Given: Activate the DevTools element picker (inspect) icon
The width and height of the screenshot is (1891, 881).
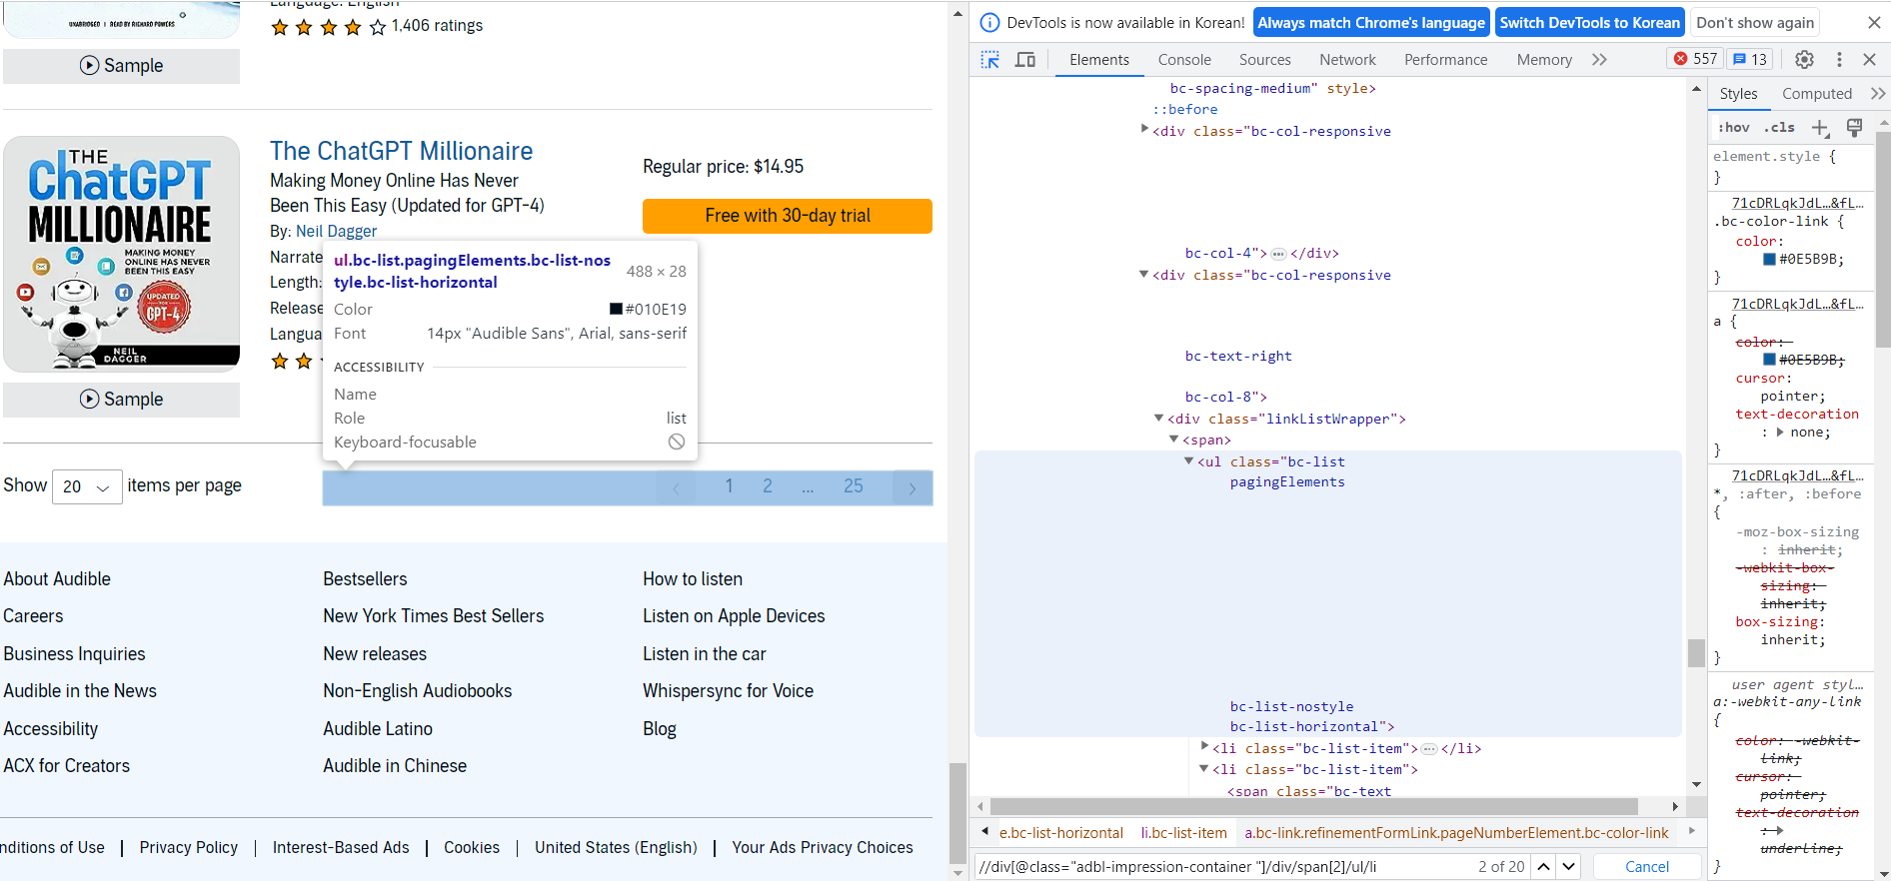Looking at the screenshot, I should (x=990, y=60).
